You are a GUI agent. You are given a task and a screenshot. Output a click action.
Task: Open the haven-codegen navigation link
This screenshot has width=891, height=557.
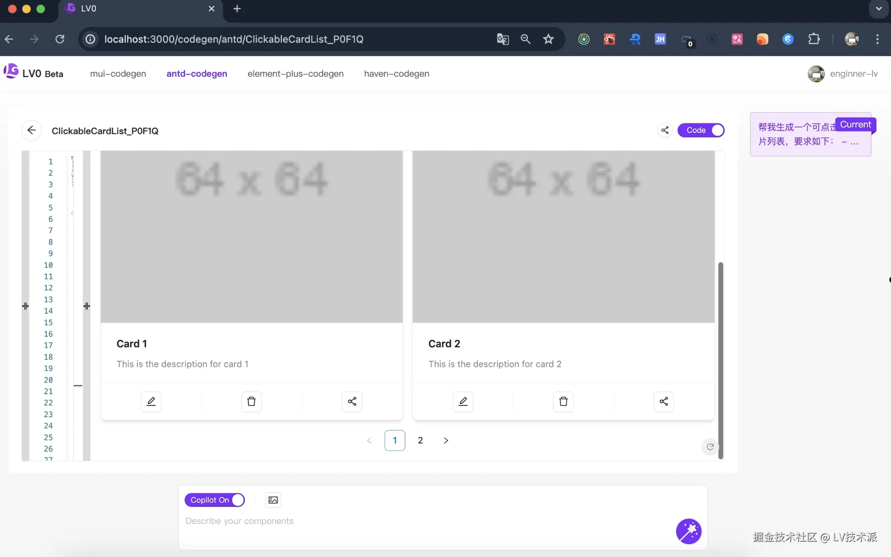(397, 74)
